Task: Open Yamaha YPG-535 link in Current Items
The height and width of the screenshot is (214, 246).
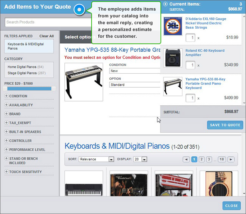Action: pyautogui.click(x=206, y=83)
